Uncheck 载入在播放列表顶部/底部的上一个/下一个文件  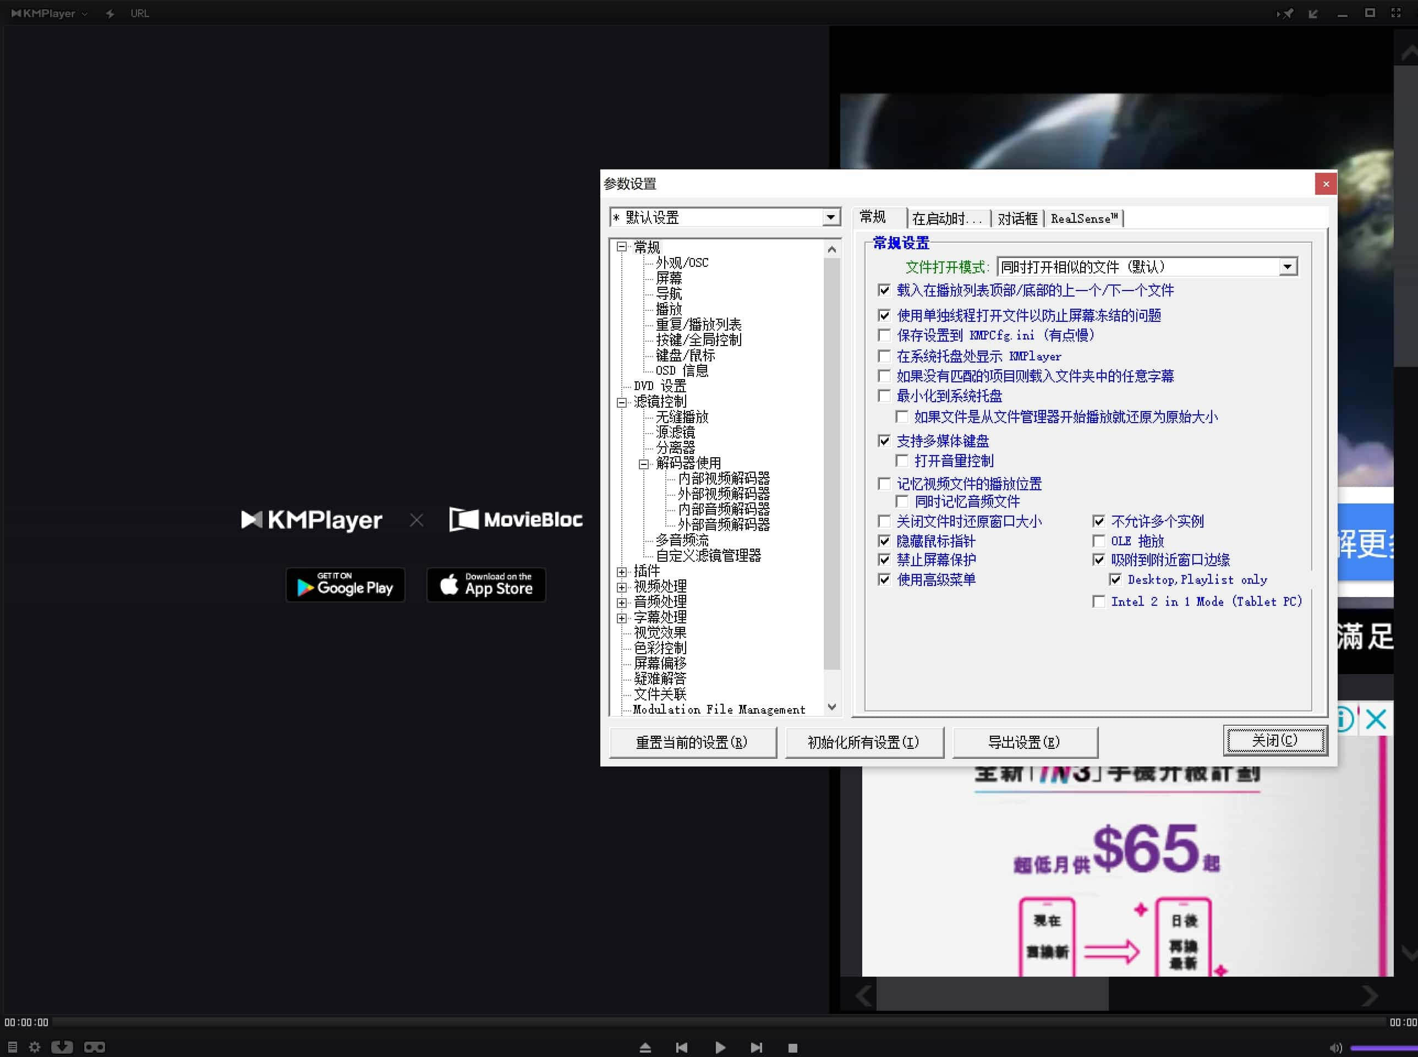coord(884,291)
